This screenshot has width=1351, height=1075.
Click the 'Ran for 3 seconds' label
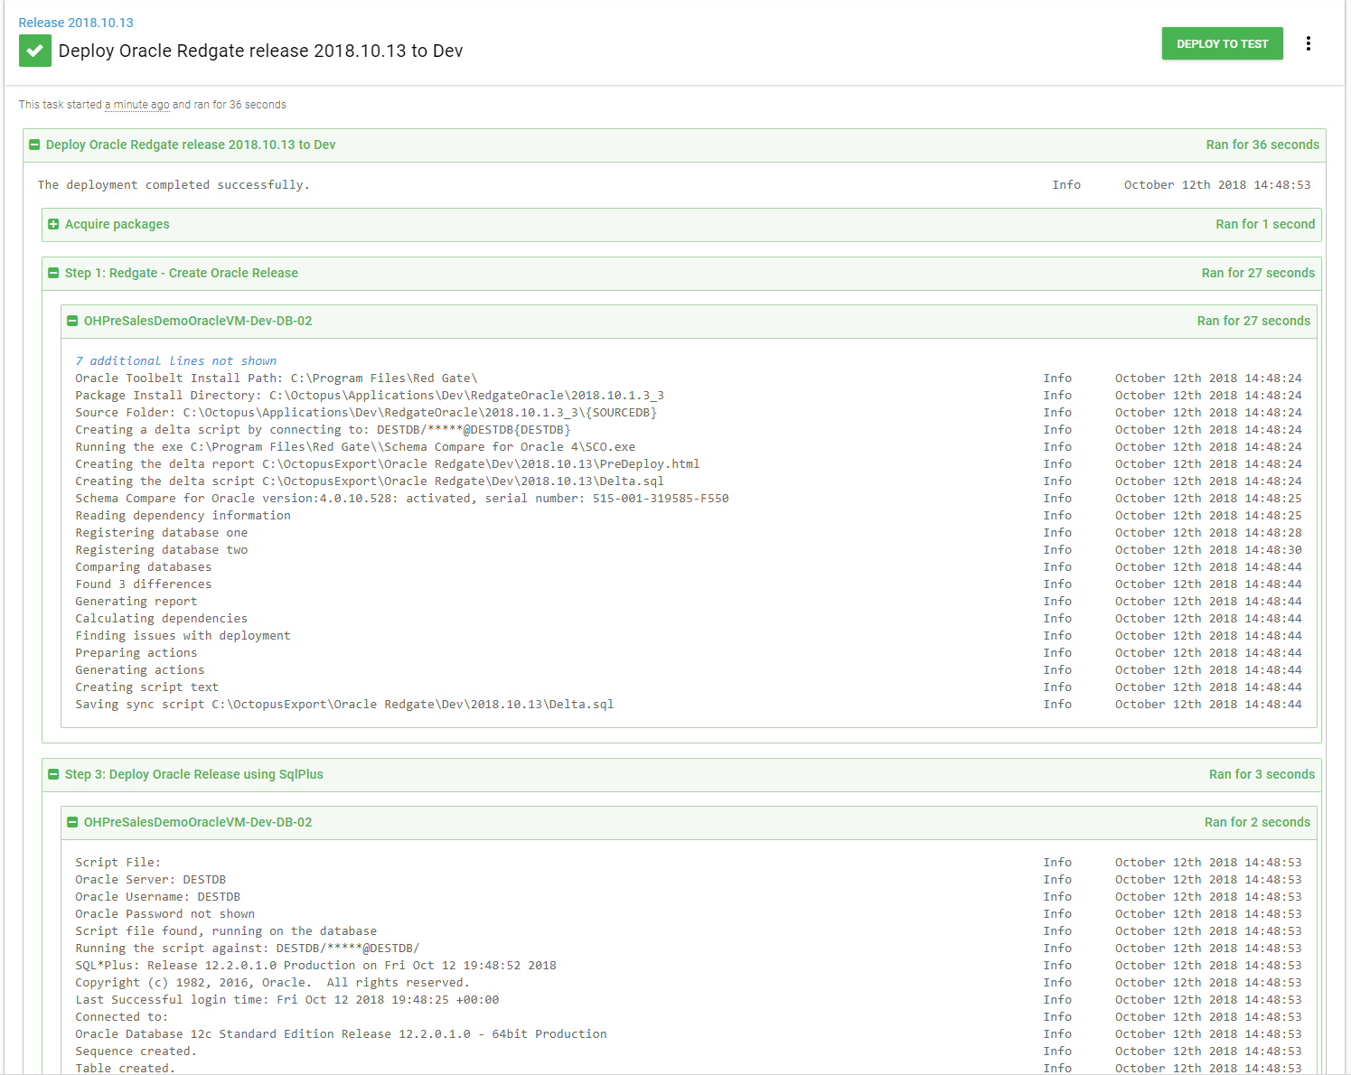(1262, 774)
